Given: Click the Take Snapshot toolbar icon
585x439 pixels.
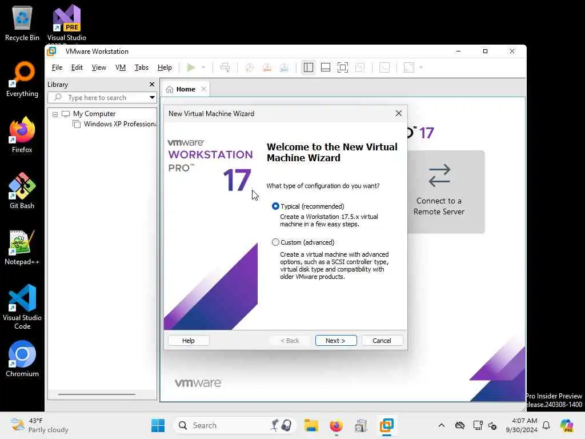Looking at the screenshot, I should [x=250, y=67].
